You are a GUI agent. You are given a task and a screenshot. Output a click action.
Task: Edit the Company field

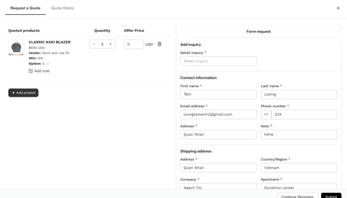219,186
